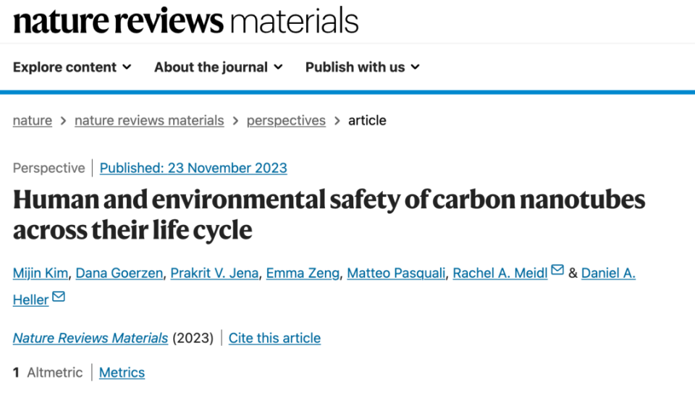Click the Published: 23 November 2023 link
The image size is (695, 398).
point(193,168)
